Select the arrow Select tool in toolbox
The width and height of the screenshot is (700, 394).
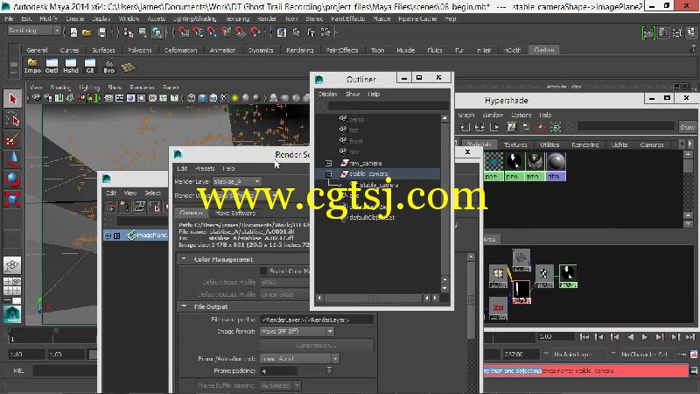[x=12, y=98]
